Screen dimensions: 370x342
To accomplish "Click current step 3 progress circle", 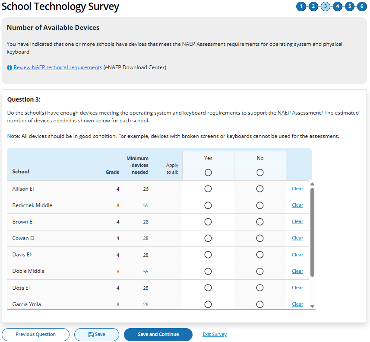I will click(x=326, y=6).
